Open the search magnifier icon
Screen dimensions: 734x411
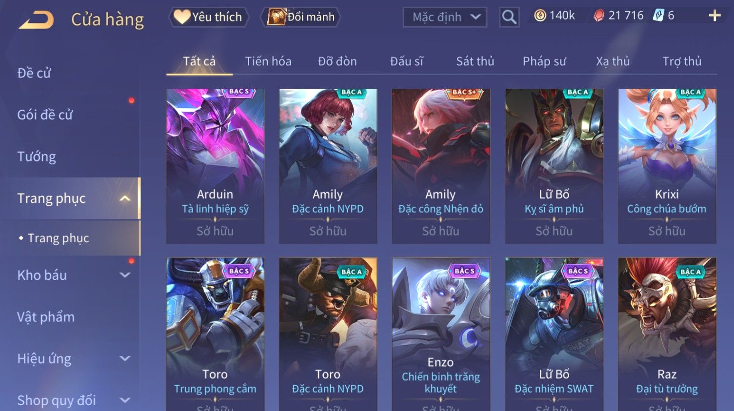click(509, 17)
